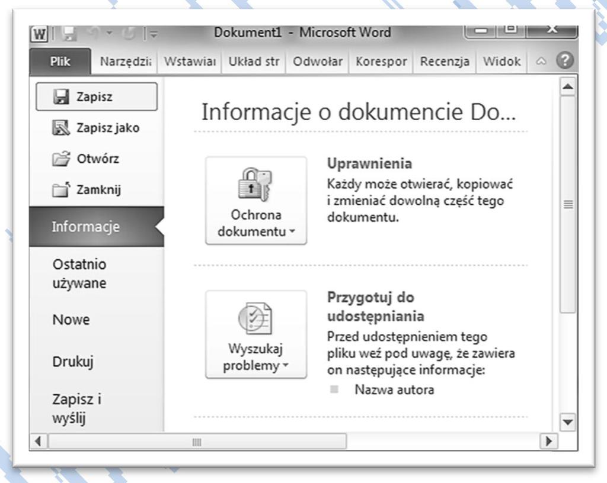The width and height of the screenshot is (607, 483).
Task: Open the Undo history dropdown arrow
Action: tap(110, 34)
